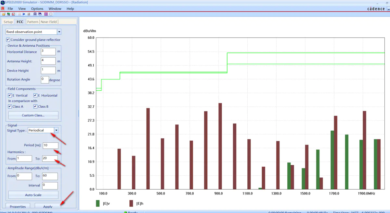Click the Harmonics To input field

50,159
